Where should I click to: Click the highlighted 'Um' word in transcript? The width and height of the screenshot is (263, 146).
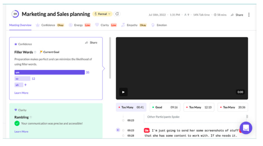(x=147, y=130)
